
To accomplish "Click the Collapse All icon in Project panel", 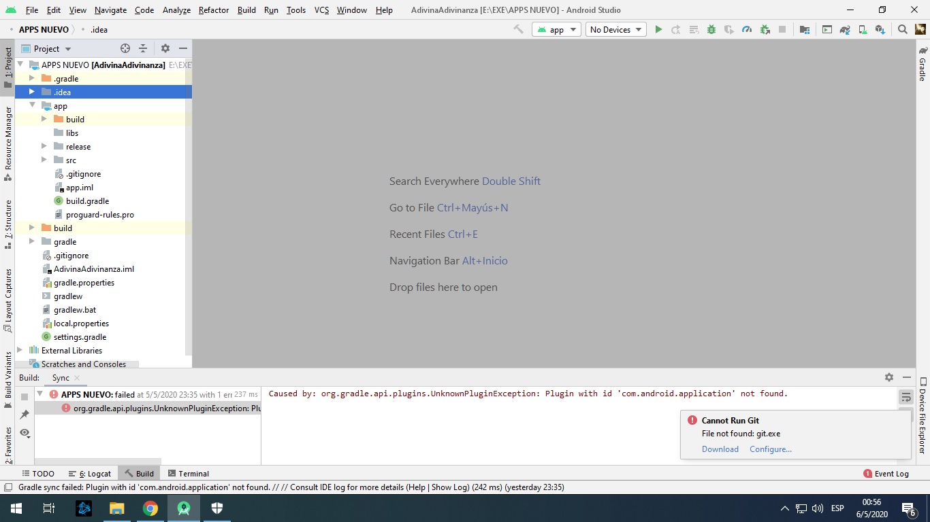I will coord(143,48).
